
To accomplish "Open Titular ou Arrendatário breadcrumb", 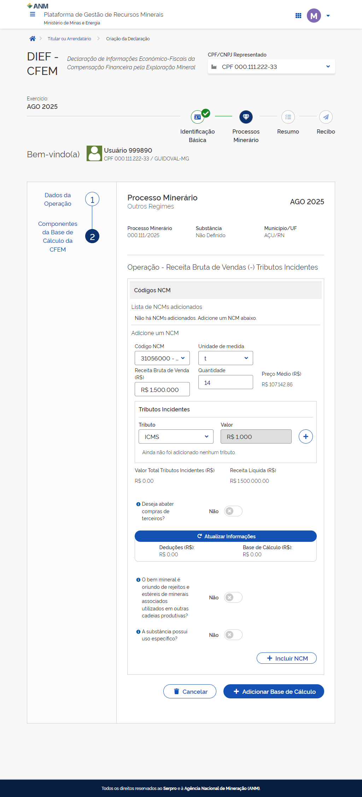I will coord(69,39).
